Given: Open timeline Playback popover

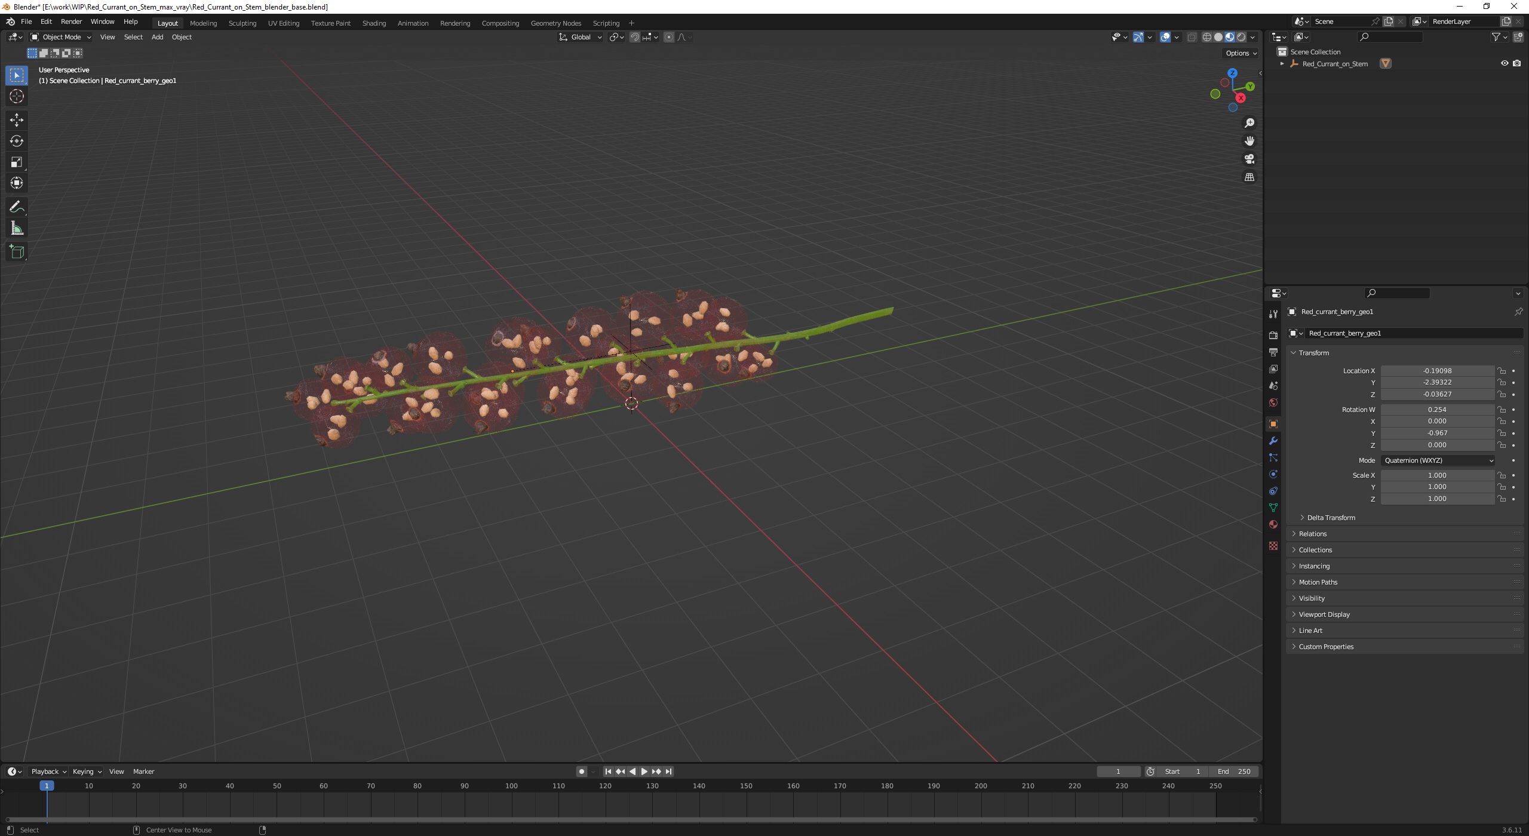Looking at the screenshot, I should coord(48,772).
